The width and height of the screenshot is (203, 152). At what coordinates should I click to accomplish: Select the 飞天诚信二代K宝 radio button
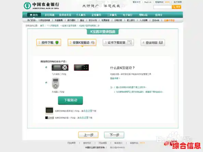[x=46, y=67]
